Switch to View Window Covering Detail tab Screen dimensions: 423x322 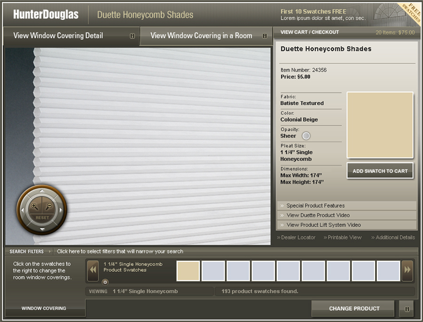pos(71,36)
